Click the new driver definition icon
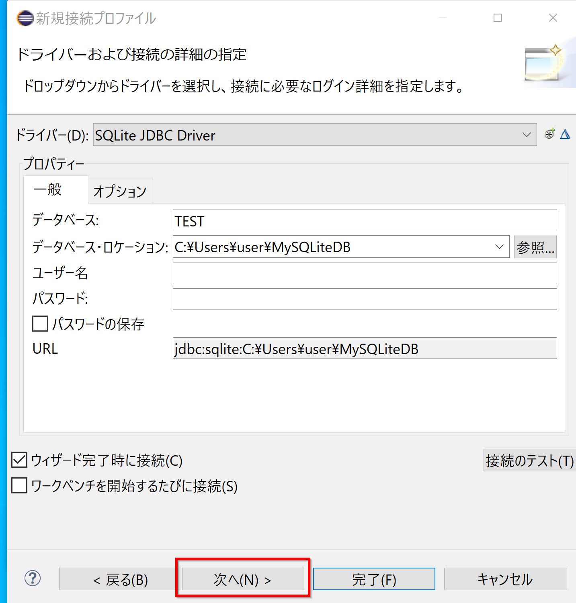The width and height of the screenshot is (576, 603). pyautogui.click(x=549, y=134)
